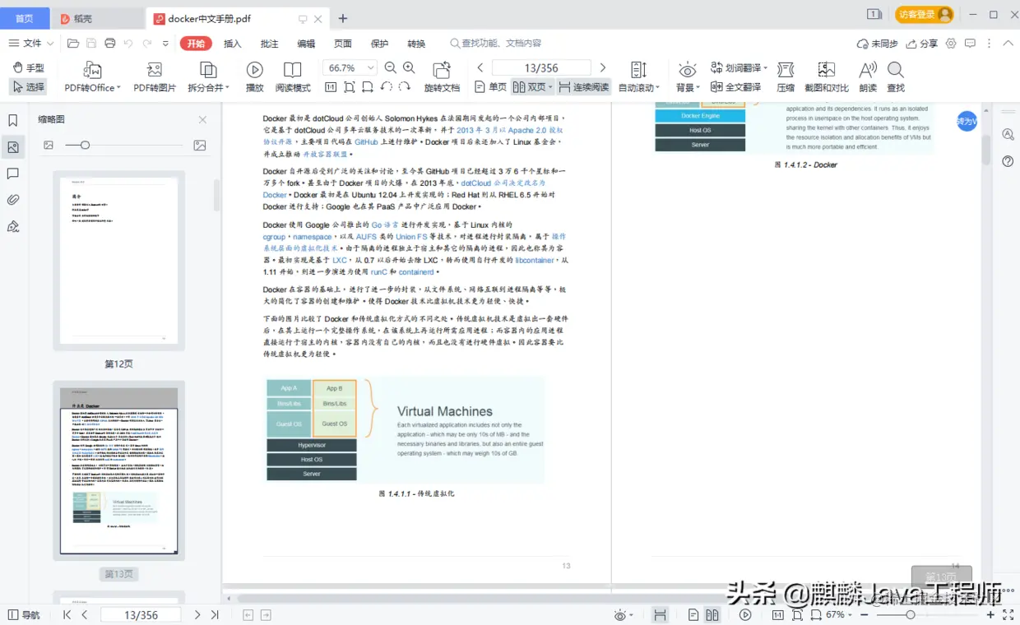This screenshot has width=1020, height=625.
Task: Toggle continuous scrolling icon in the status bar
Action: click(660, 614)
